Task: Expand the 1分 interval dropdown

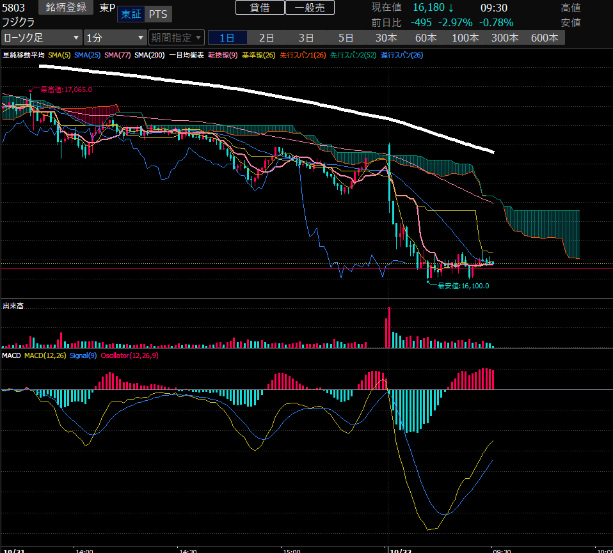Action: [x=115, y=38]
